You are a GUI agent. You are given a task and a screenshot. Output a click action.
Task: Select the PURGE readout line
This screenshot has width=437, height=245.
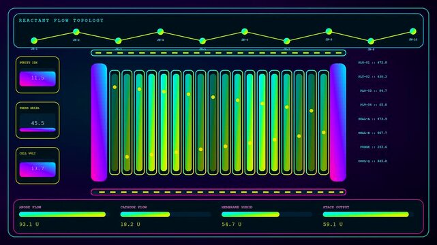click(x=374, y=147)
